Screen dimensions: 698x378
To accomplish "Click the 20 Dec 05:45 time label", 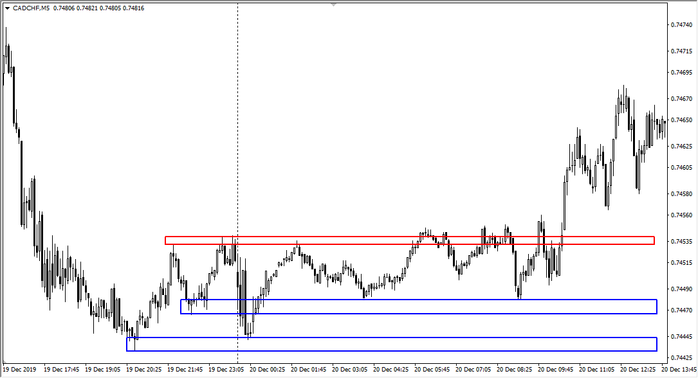I will [432, 370].
